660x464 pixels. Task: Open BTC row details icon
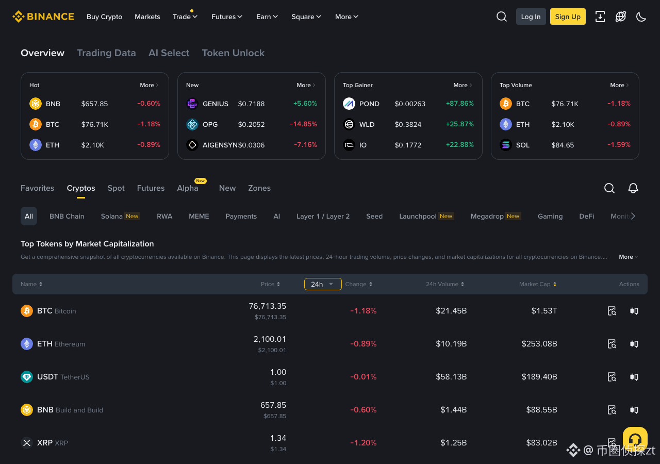coord(612,311)
